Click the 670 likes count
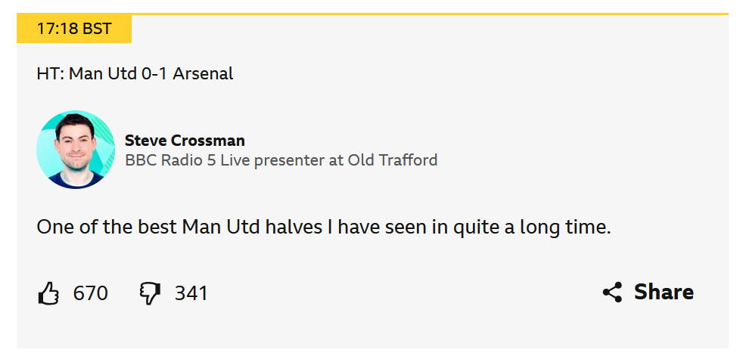Image resolution: width=743 pixels, height=356 pixels. click(x=91, y=293)
